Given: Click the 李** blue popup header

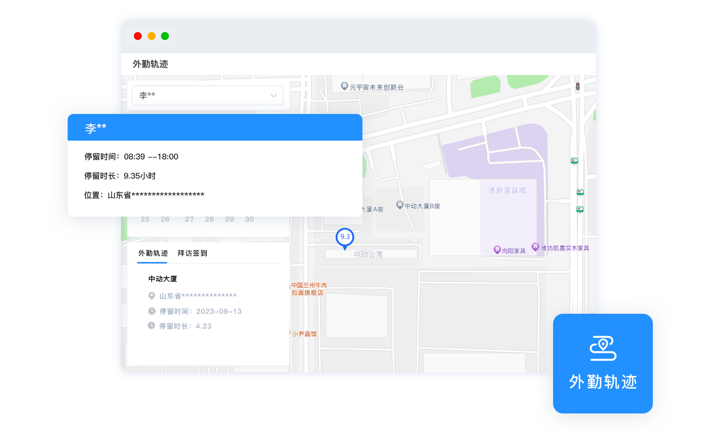Looking at the screenshot, I should point(215,127).
